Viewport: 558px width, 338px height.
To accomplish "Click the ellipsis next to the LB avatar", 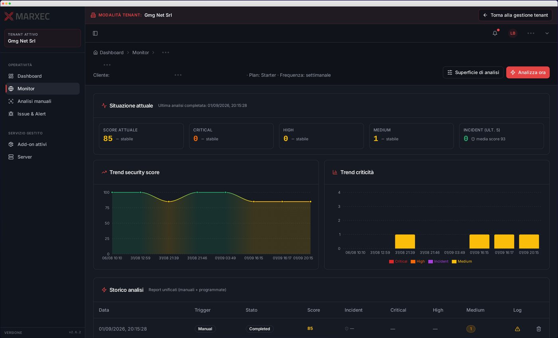I will click(530, 33).
